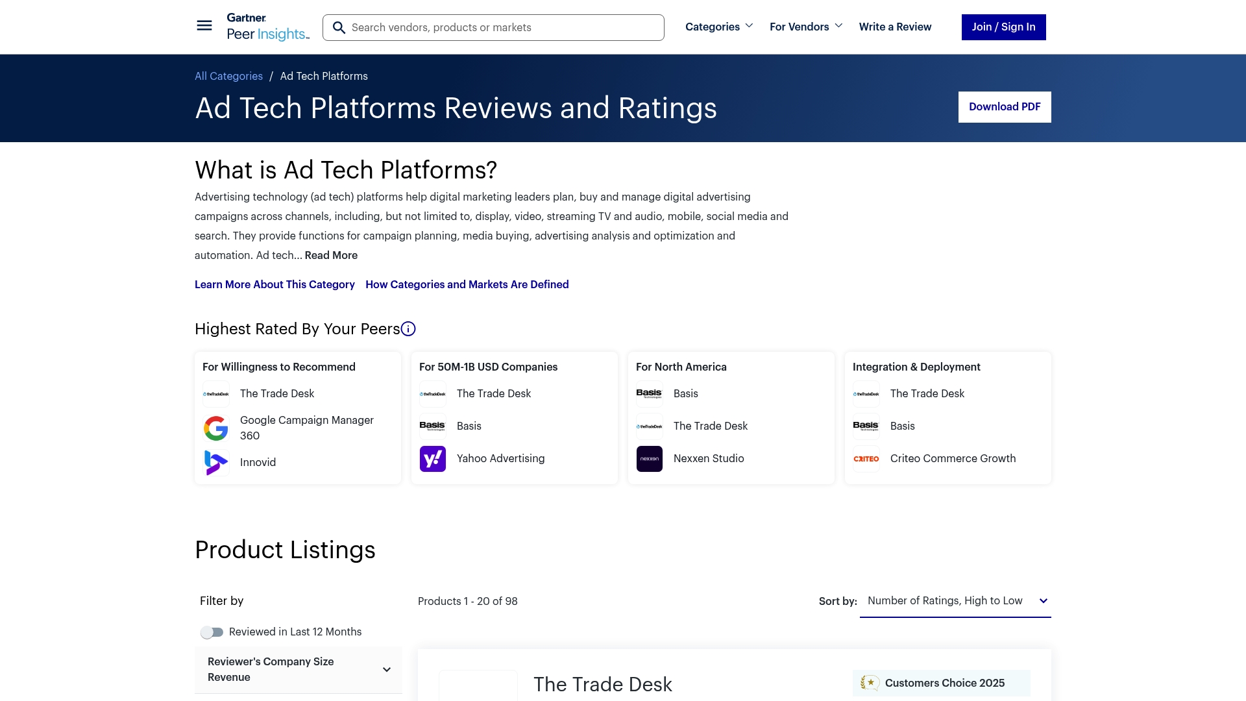Expand Reviewer's Company Size Revenue filter
Screen dimensions: 1246x701
(299, 670)
